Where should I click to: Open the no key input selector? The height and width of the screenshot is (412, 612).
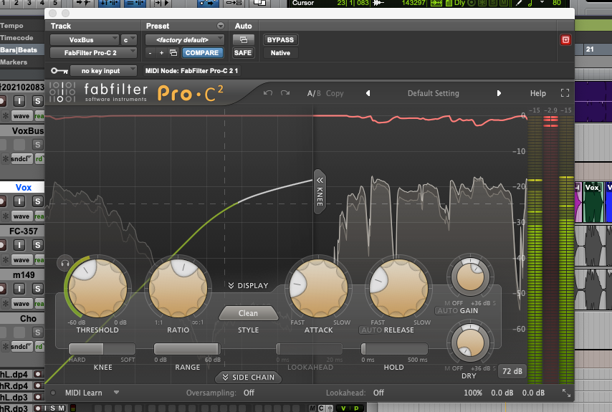(x=103, y=71)
